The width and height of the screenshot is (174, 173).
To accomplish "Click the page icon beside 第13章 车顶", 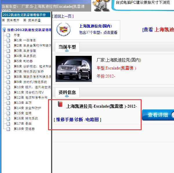I will (8, 103).
